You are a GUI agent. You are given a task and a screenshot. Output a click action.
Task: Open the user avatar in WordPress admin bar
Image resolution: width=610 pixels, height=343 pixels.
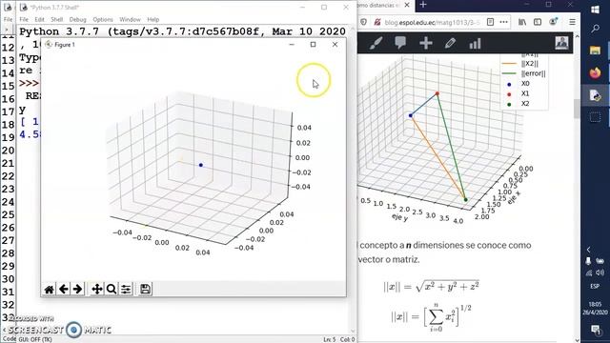click(561, 43)
